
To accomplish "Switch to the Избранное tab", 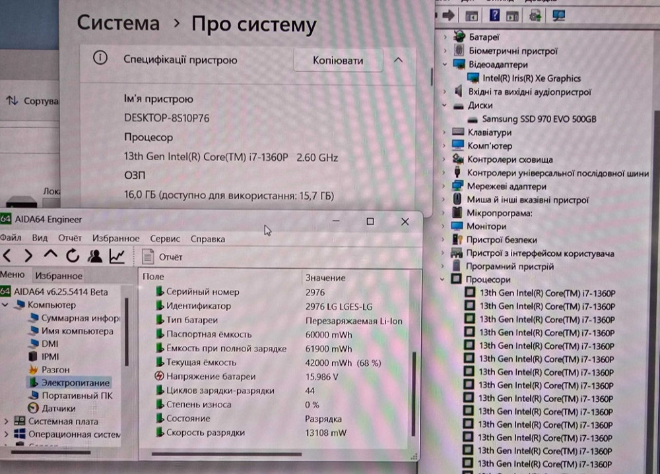I will point(59,276).
